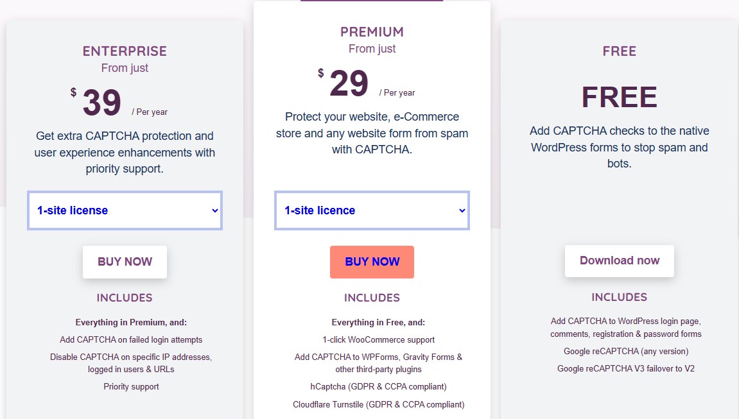This screenshot has width=739, height=419.
Task: Click the small FREE plan heading
Action: 620,51
